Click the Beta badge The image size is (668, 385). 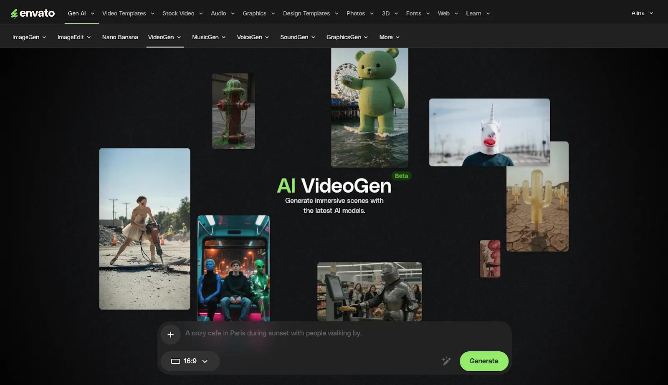401,176
